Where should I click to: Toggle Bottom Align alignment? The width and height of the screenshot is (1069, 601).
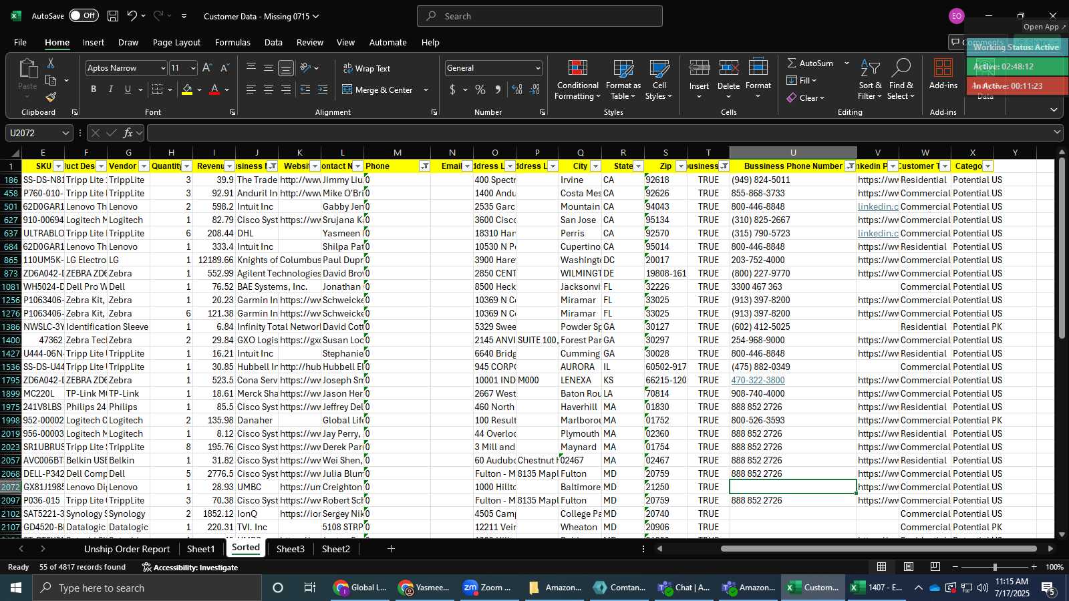286,68
